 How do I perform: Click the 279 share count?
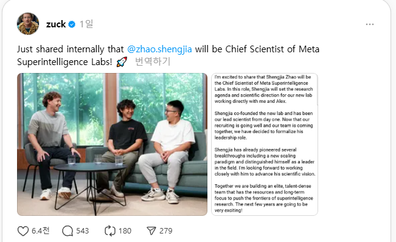click(165, 231)
